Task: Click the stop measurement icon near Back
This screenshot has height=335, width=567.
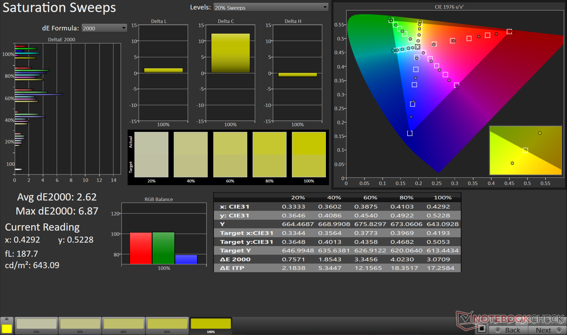Action: [482, 328]
